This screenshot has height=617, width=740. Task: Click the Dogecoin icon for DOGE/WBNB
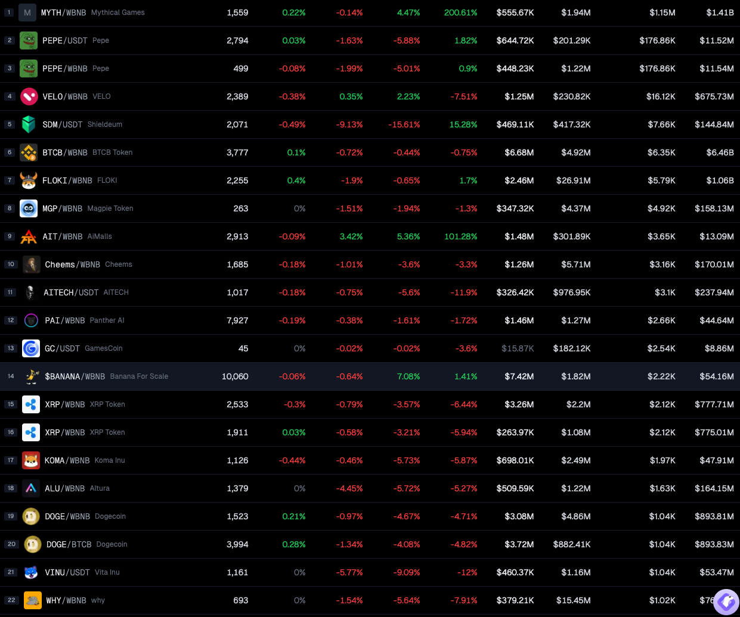pyautogui.click(x=31, y=516)
